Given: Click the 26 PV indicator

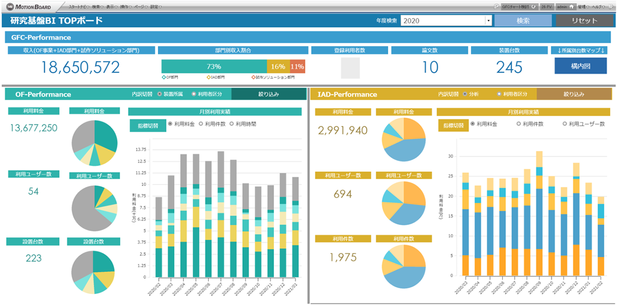Looking at the screenshot, I should pyautogui.click(x=547, y=7).
